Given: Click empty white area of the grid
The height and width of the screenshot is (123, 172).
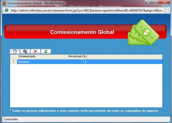Looking at the screenshot, I should click(x=86, y=85).
